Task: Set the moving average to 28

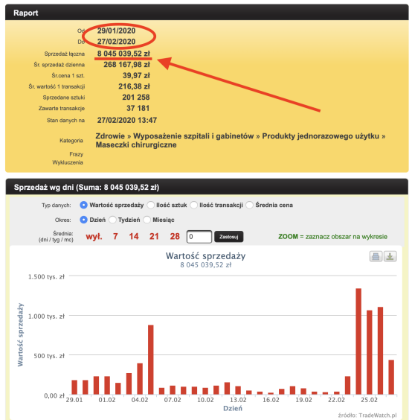Action: coord(175,236)
